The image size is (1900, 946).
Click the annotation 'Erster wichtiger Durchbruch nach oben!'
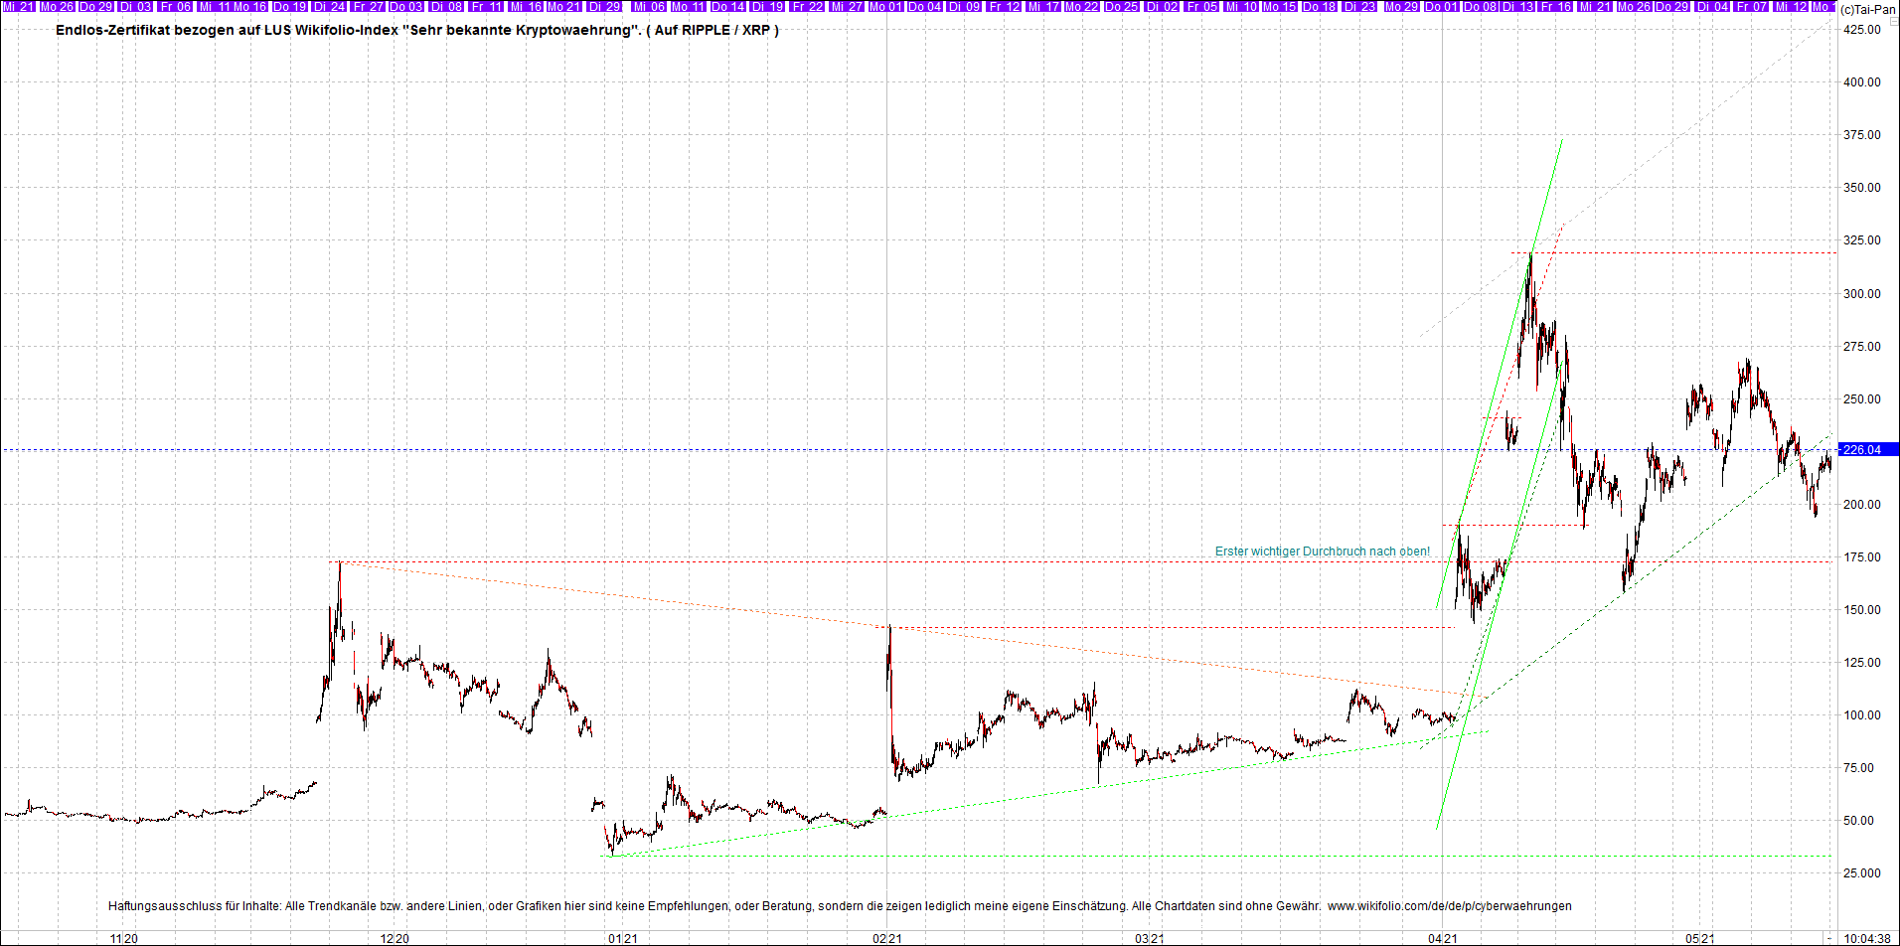click(1323, 551)
